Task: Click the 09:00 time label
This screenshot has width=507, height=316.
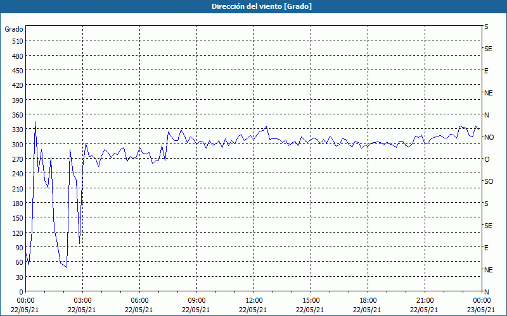Action: (x=196, y=301)
